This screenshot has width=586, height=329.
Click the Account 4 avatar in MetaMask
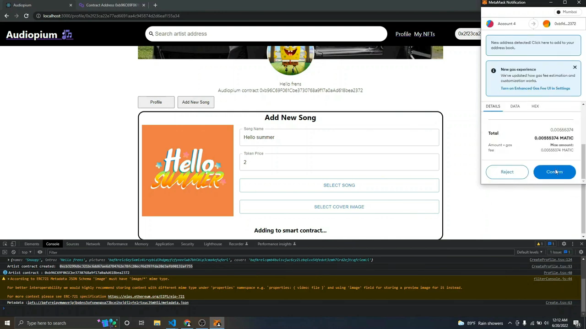tap(490, 24)
